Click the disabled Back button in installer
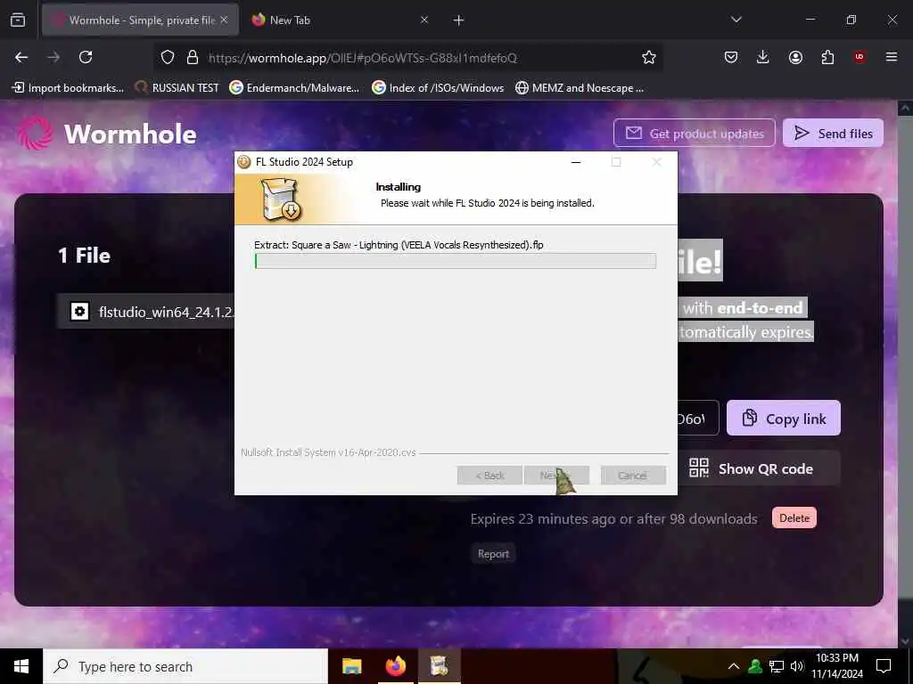This screenshot has height=684, width=913. pyautogui.click(x=489, y=476)
